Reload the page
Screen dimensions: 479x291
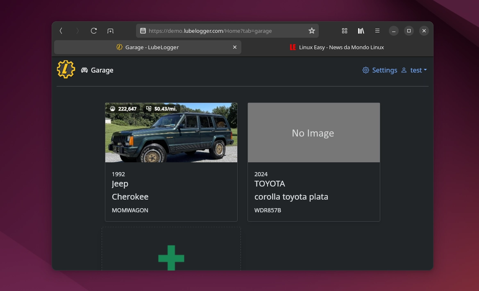(x=94, y=31)
